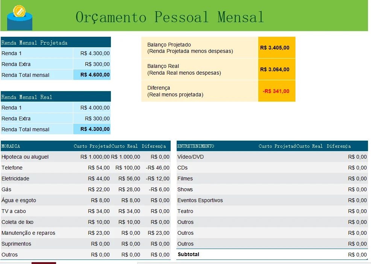Image resolution: width=371 pixels, height=264 pixels.
Task: Click Eletricidade difference cell -R$ 12,00
Action: [x=157, y=179]
